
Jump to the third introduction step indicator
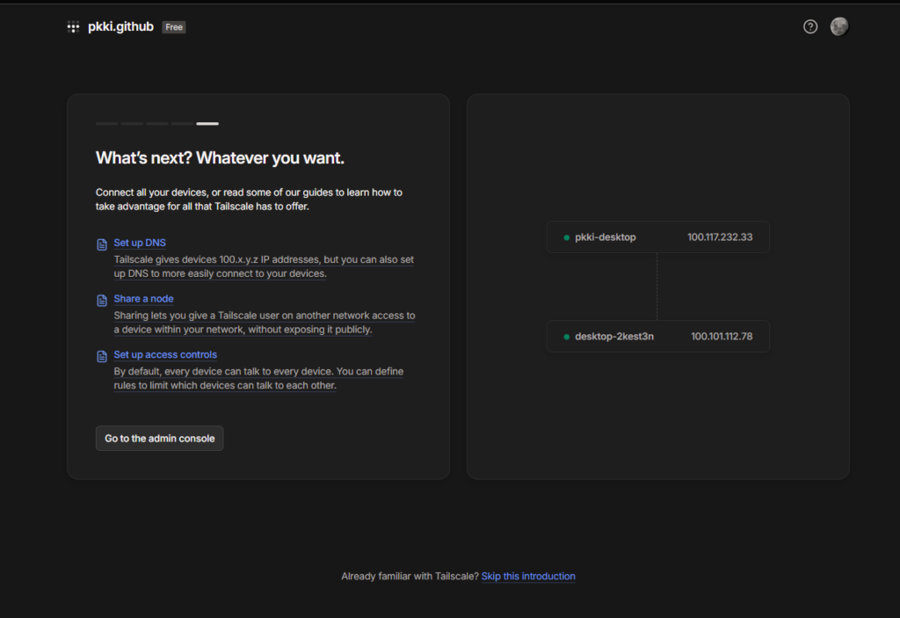(157, 124)
